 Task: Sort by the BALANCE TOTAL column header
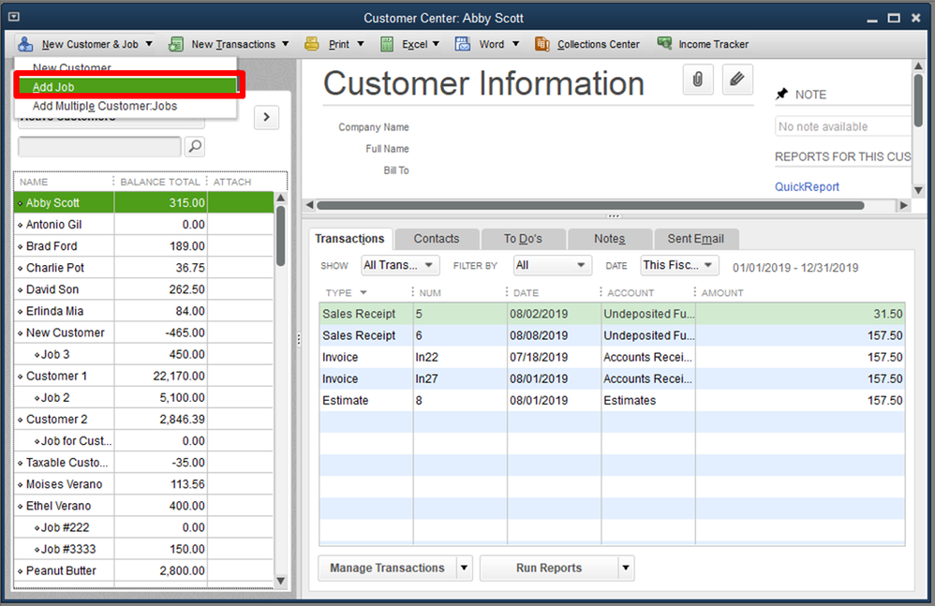160,182
